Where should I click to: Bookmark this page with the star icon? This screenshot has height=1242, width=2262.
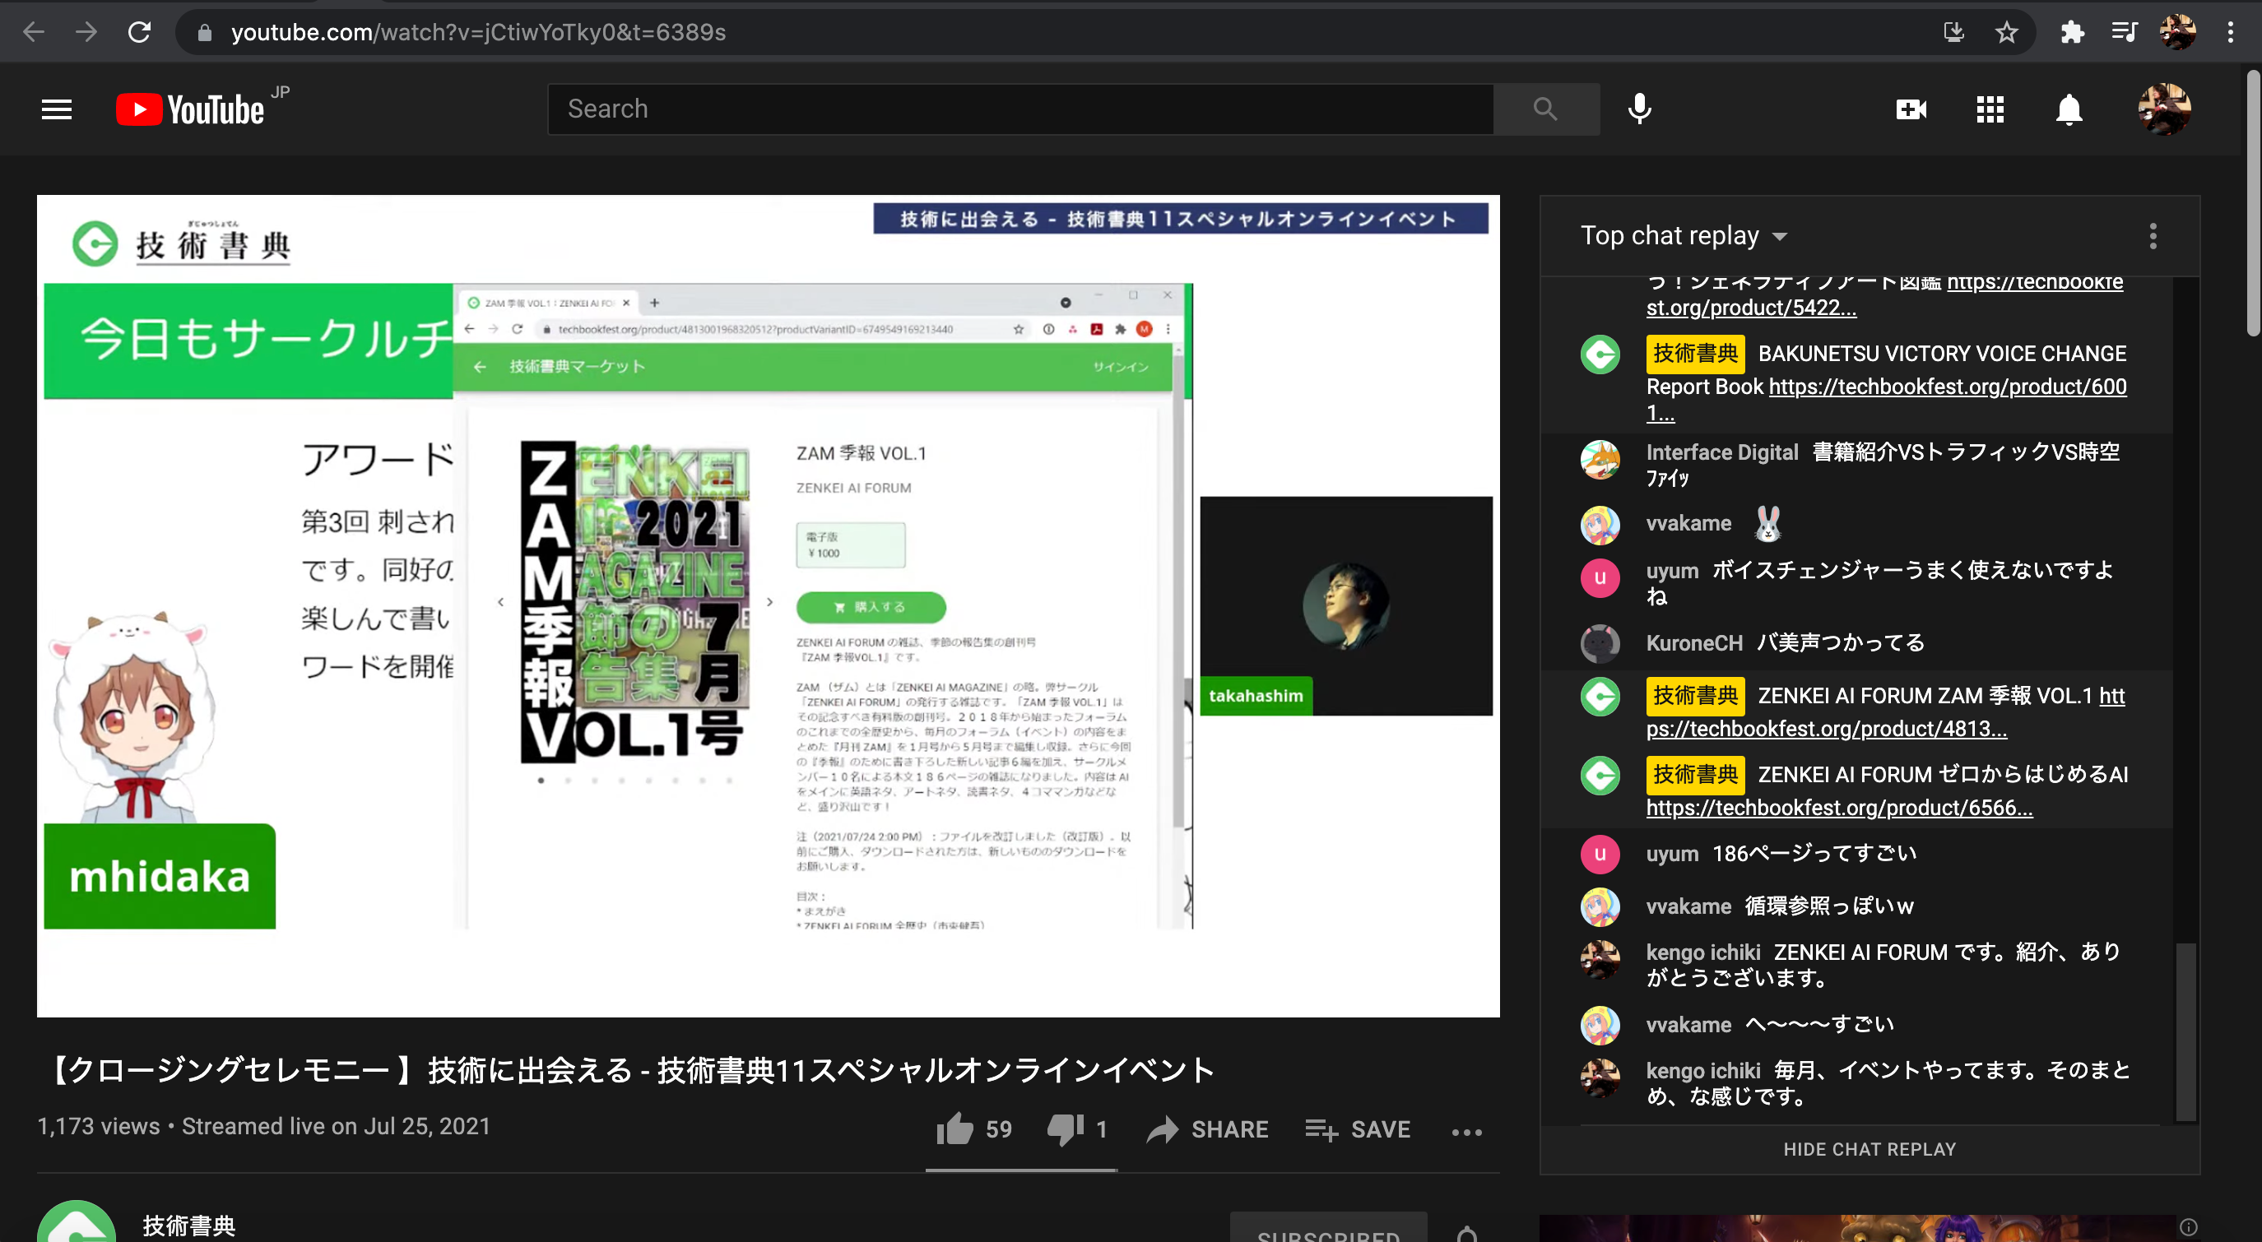[2006, 32]
